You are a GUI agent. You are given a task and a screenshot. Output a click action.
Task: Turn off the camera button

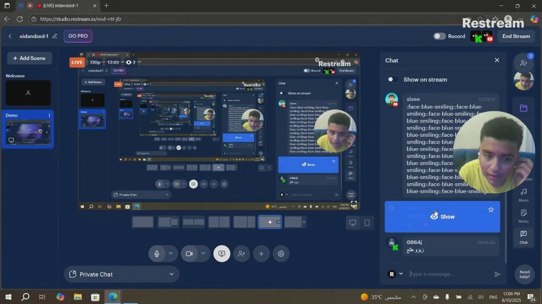coord(189,254)
